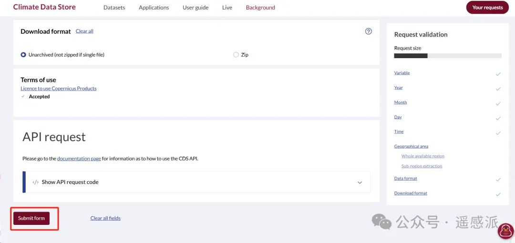
Task: Open the Applications menu
Action: pos(154,8)
